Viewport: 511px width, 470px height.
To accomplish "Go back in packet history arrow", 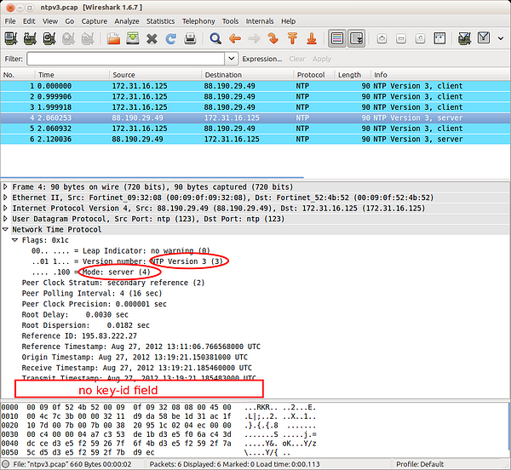I will (x=235, y=38).
